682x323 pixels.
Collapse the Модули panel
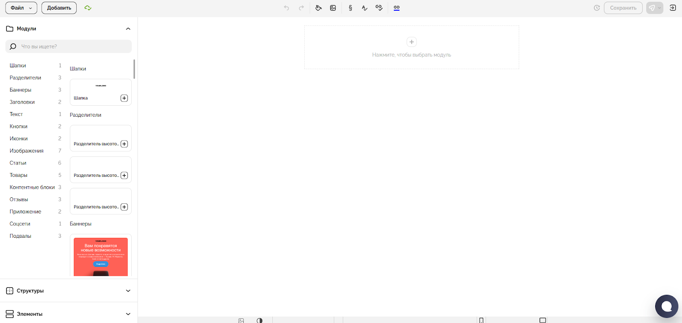(128, 29)
